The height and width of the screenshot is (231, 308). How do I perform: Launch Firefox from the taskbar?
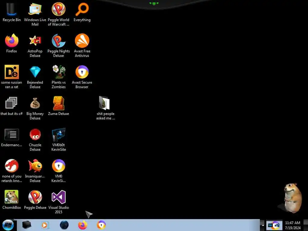point(83,225)
